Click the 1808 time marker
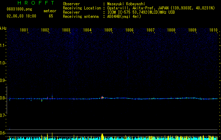The image size is (221, 140). point(171,30)
